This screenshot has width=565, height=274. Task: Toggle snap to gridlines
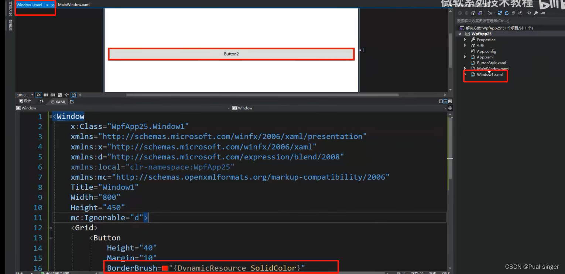(x=53, y=95)
